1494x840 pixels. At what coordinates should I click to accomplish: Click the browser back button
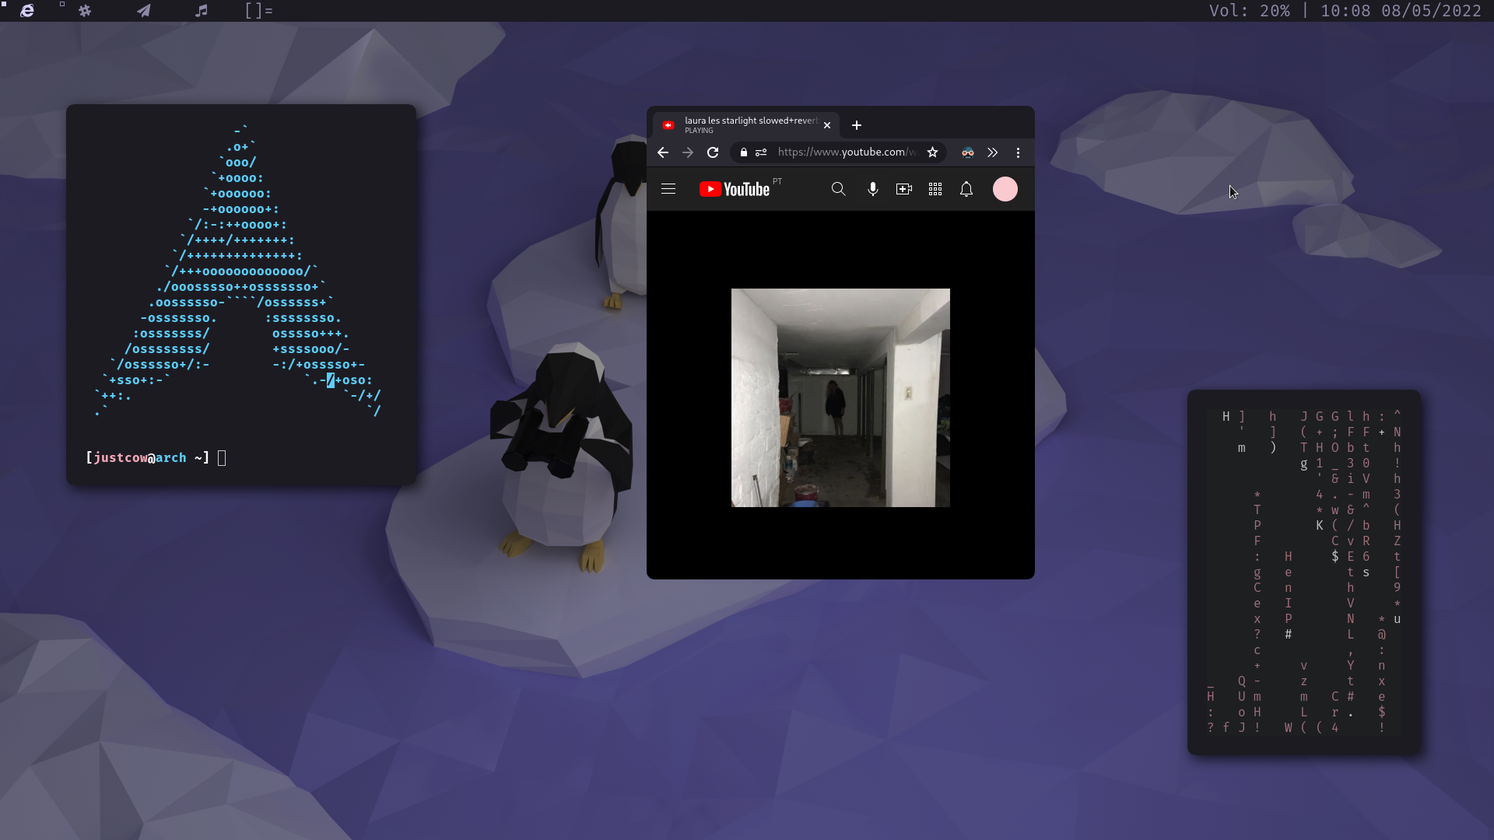[x=662, y=152]
